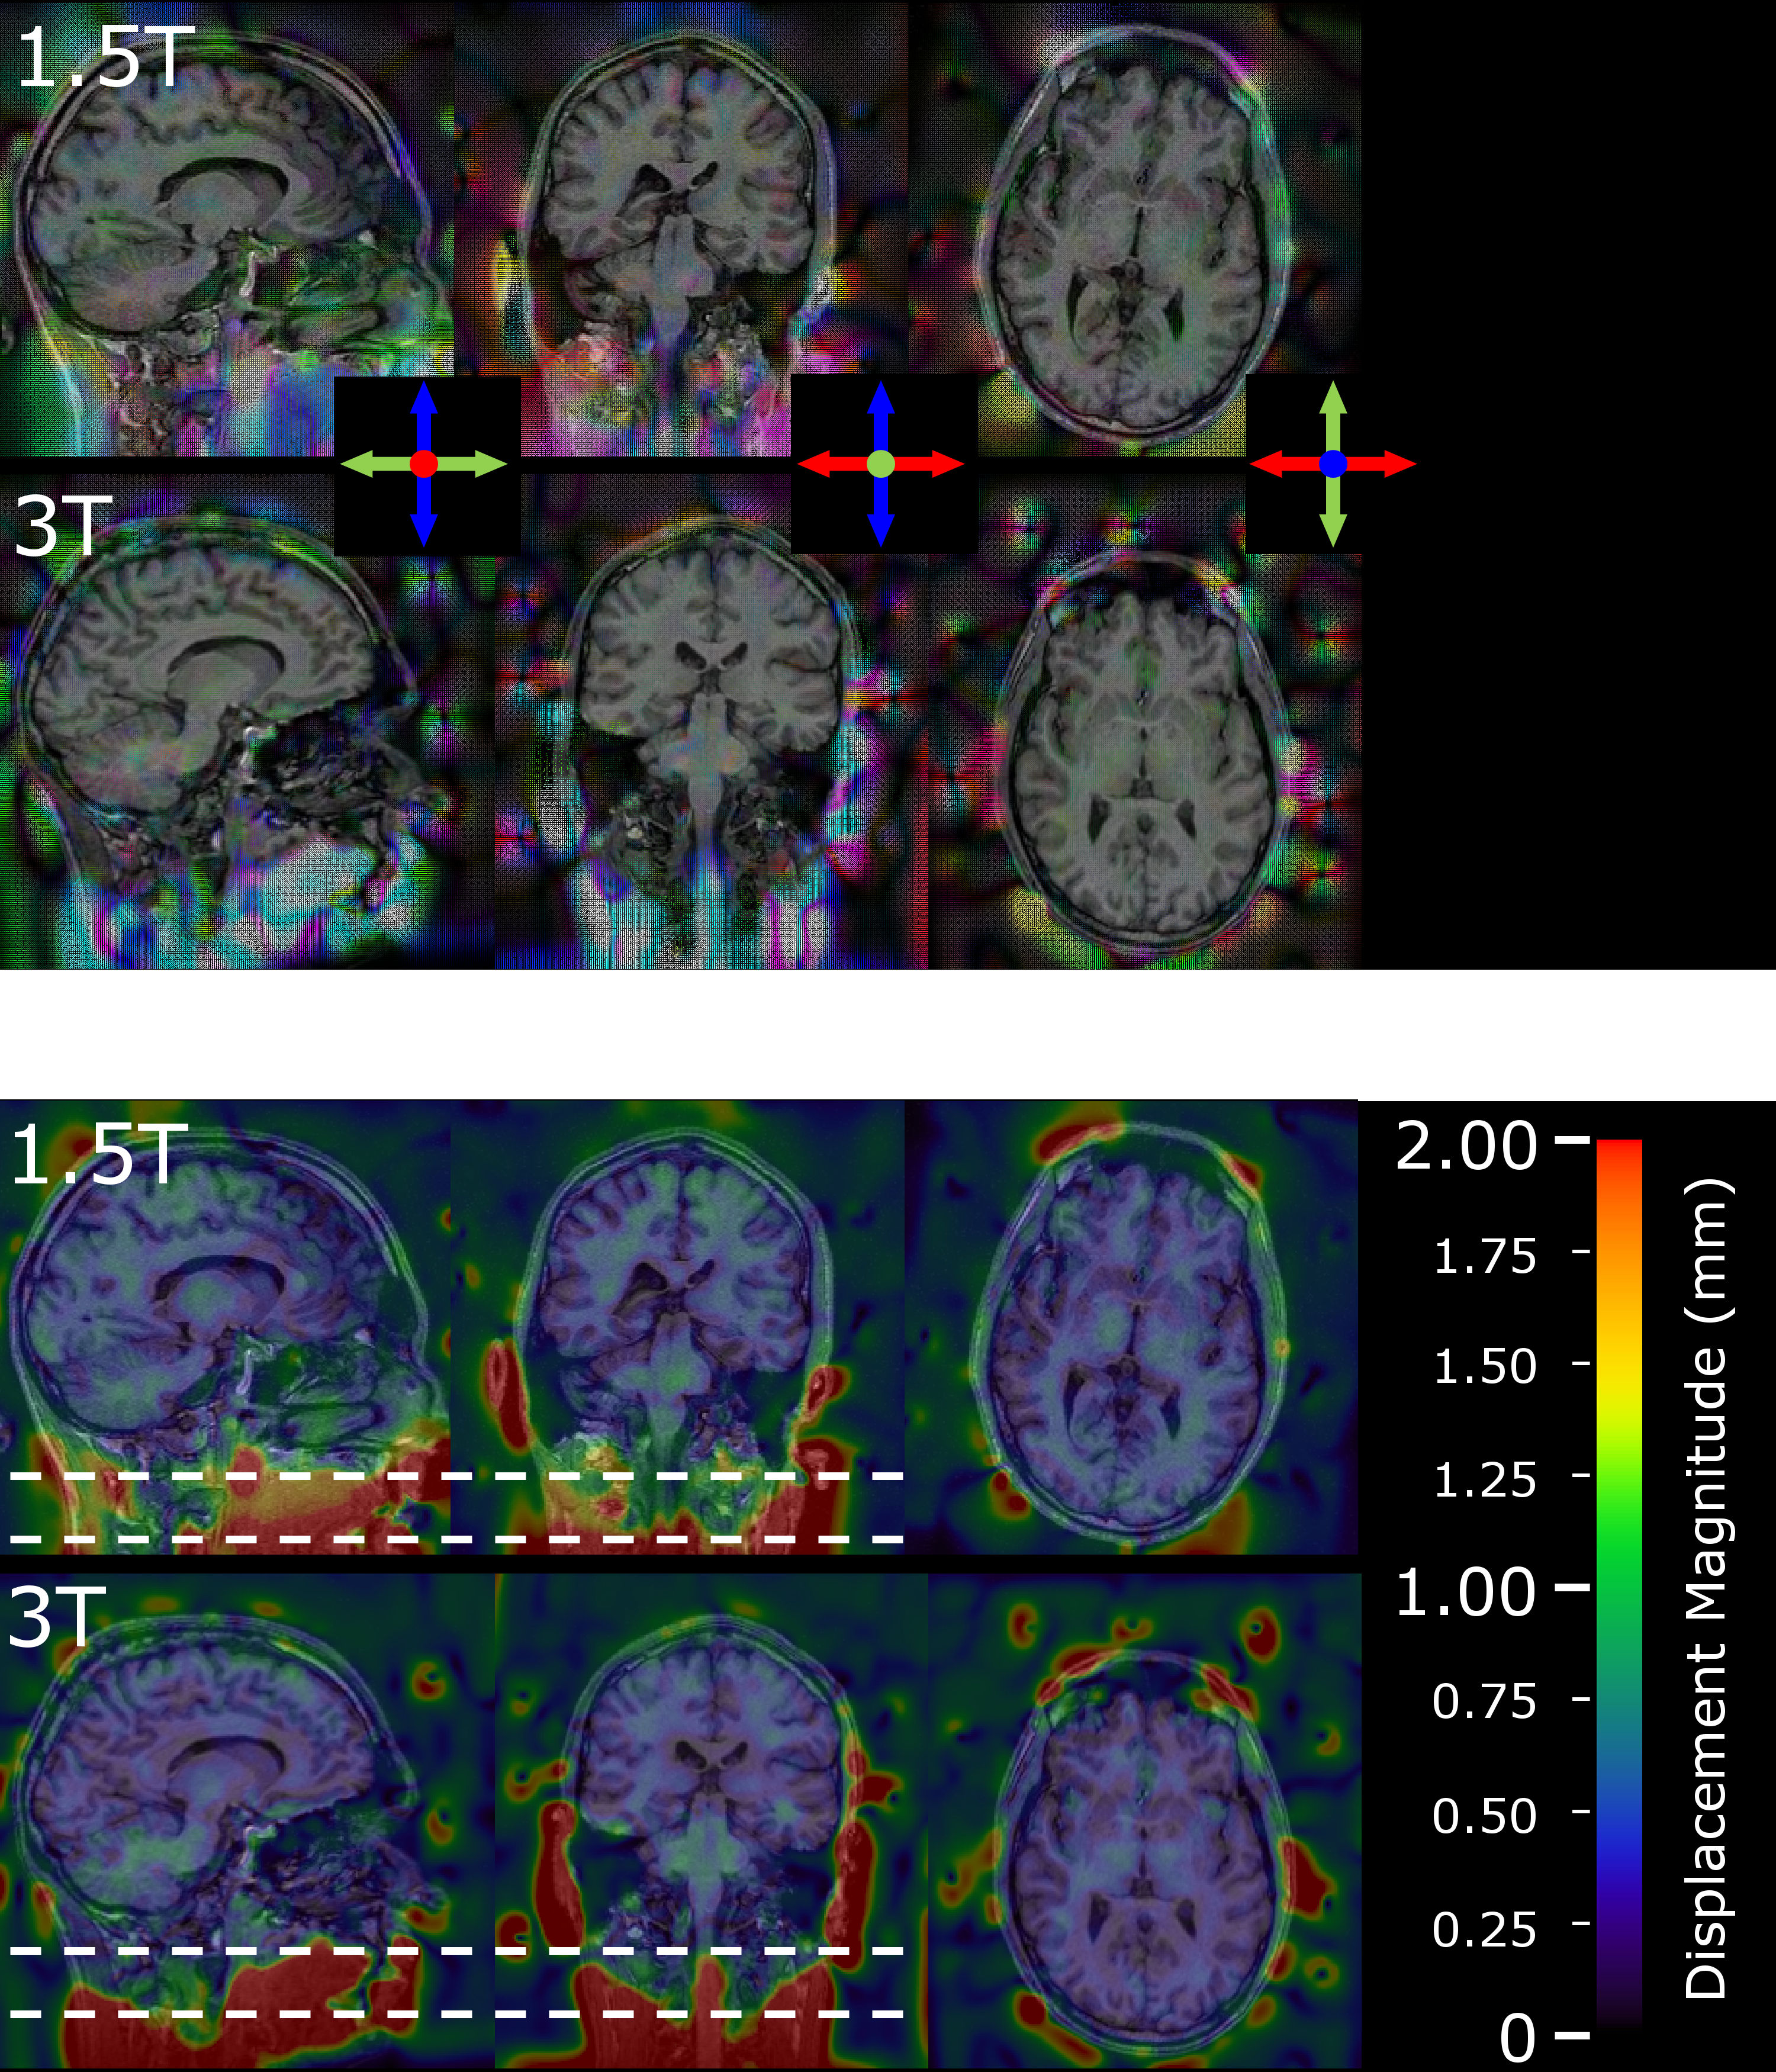Screen dimensions: 1776x2072
Task: Click the green center dot of the coronal direction cross
Action: (x=880, y=464)
